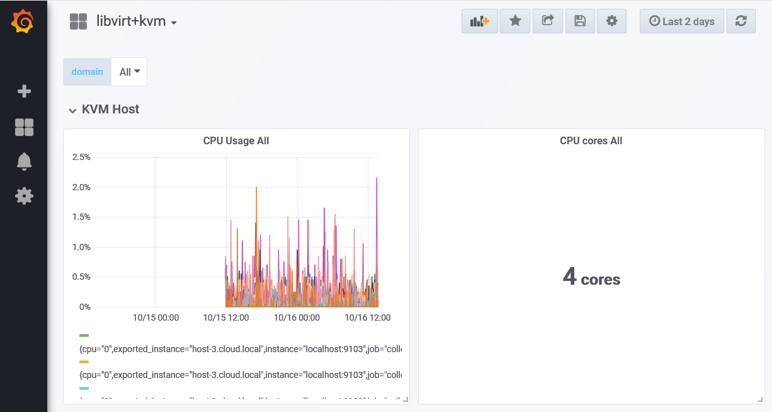Open the Last 2 days time picker

pos(682,21)
